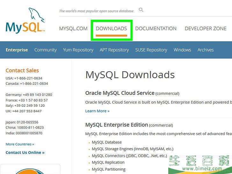The height and width of the screenshot is (174, 232).
Task: Click the MySQL Downloads page heading
Action: (x=130, y=75)
